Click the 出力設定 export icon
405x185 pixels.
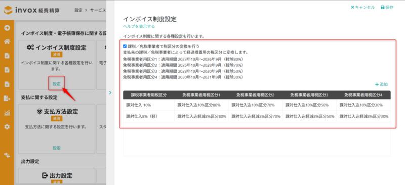coord(45,175)
